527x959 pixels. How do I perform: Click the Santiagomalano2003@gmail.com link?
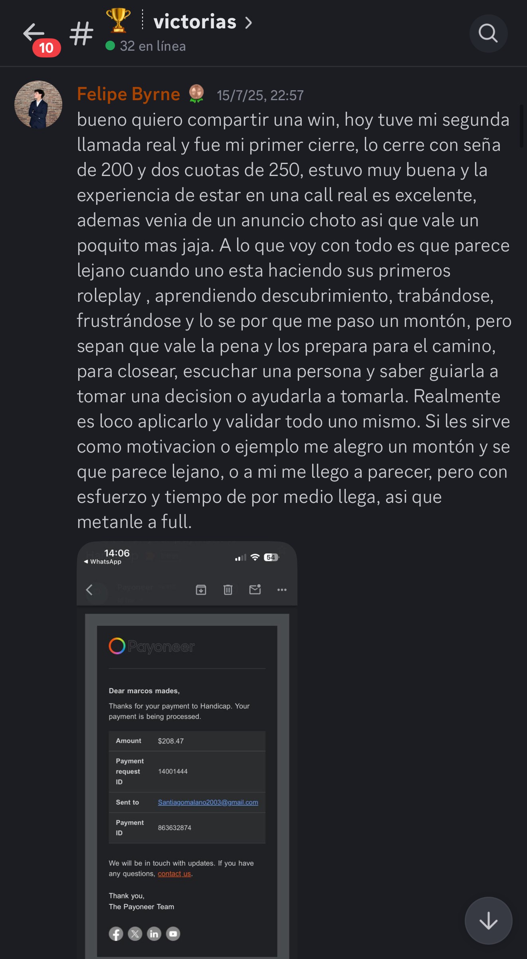(x=208, y=802)
